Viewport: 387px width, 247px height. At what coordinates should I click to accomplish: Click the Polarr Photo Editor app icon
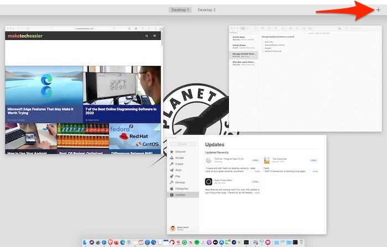(208, 182)
